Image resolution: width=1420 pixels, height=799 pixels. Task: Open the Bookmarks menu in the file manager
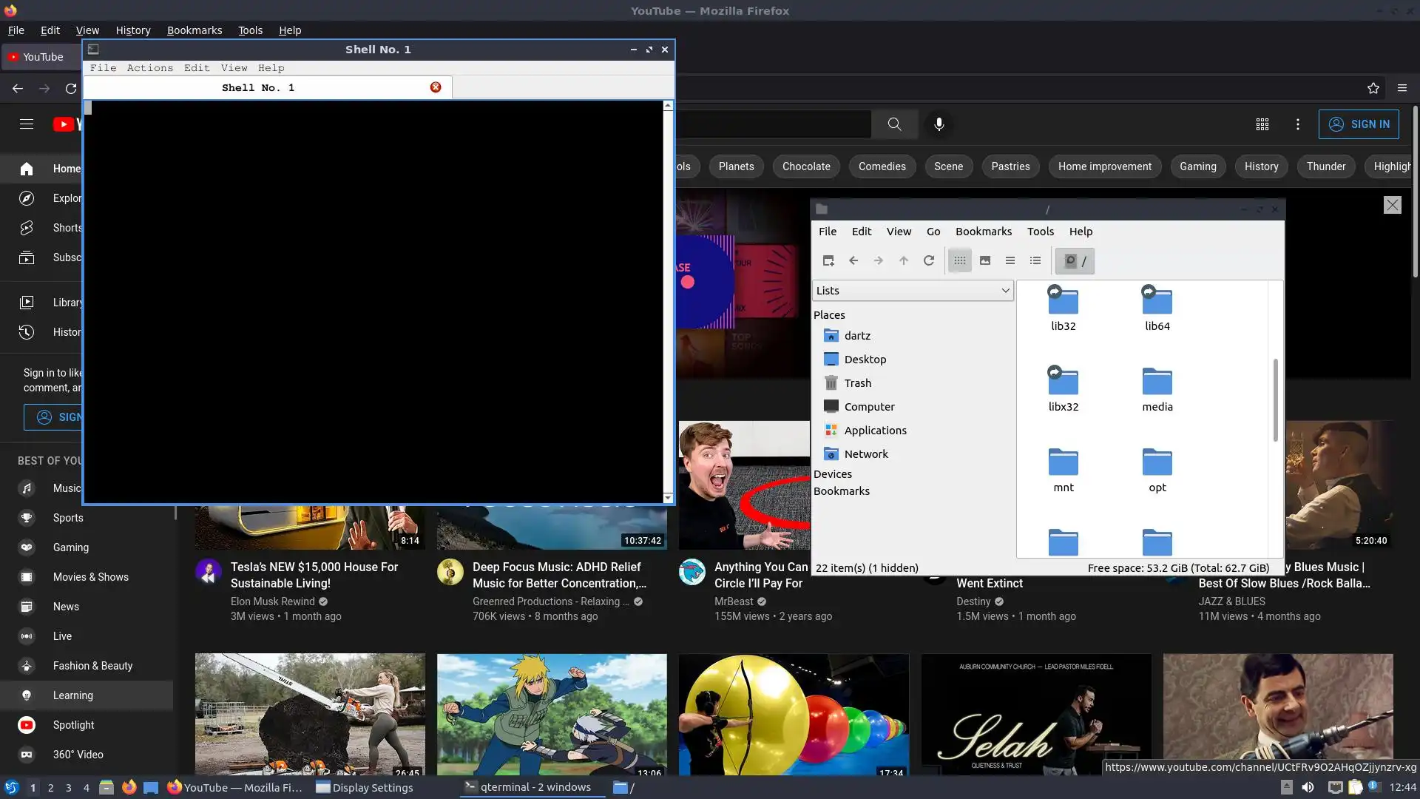[x=983, y=232]
